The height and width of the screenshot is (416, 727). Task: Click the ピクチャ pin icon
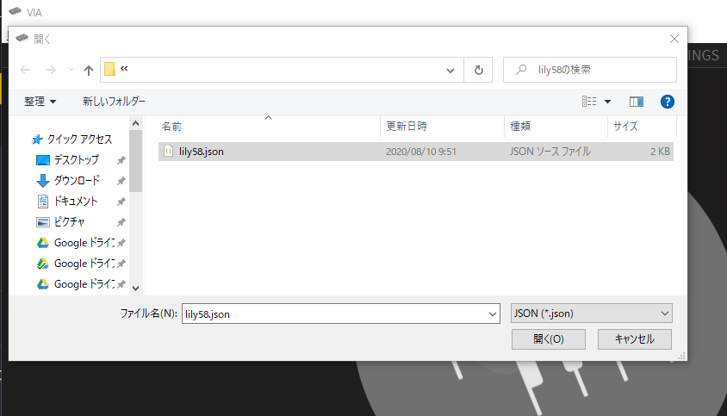point(121,222)
